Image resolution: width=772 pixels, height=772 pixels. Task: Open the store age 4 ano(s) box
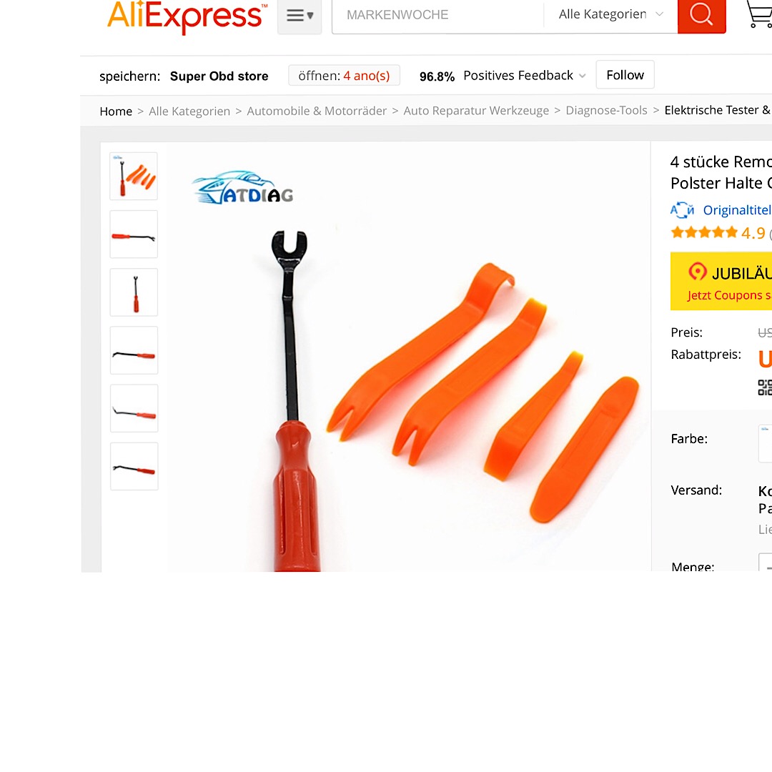(344, 75)
